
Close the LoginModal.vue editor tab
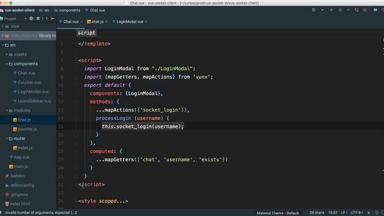coord(146,22)
